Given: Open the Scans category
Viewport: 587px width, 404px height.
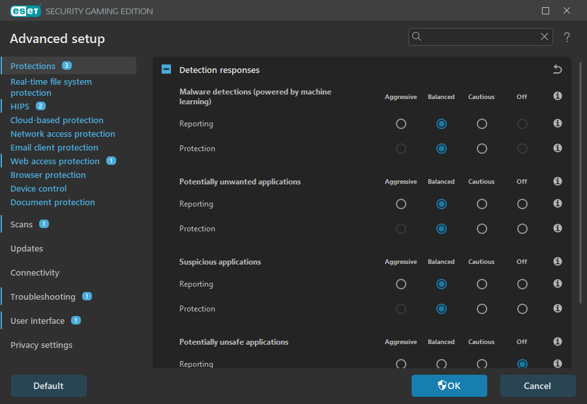Looking at the screenshot, I should point(22,224).
